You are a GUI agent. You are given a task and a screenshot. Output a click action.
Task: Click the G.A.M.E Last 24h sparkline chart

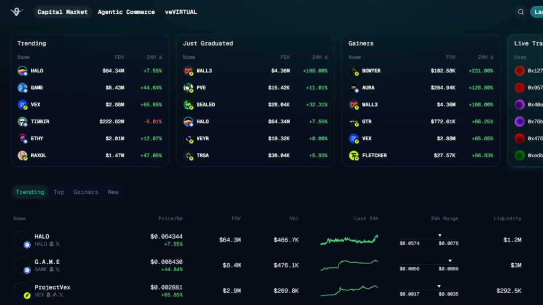349,265
